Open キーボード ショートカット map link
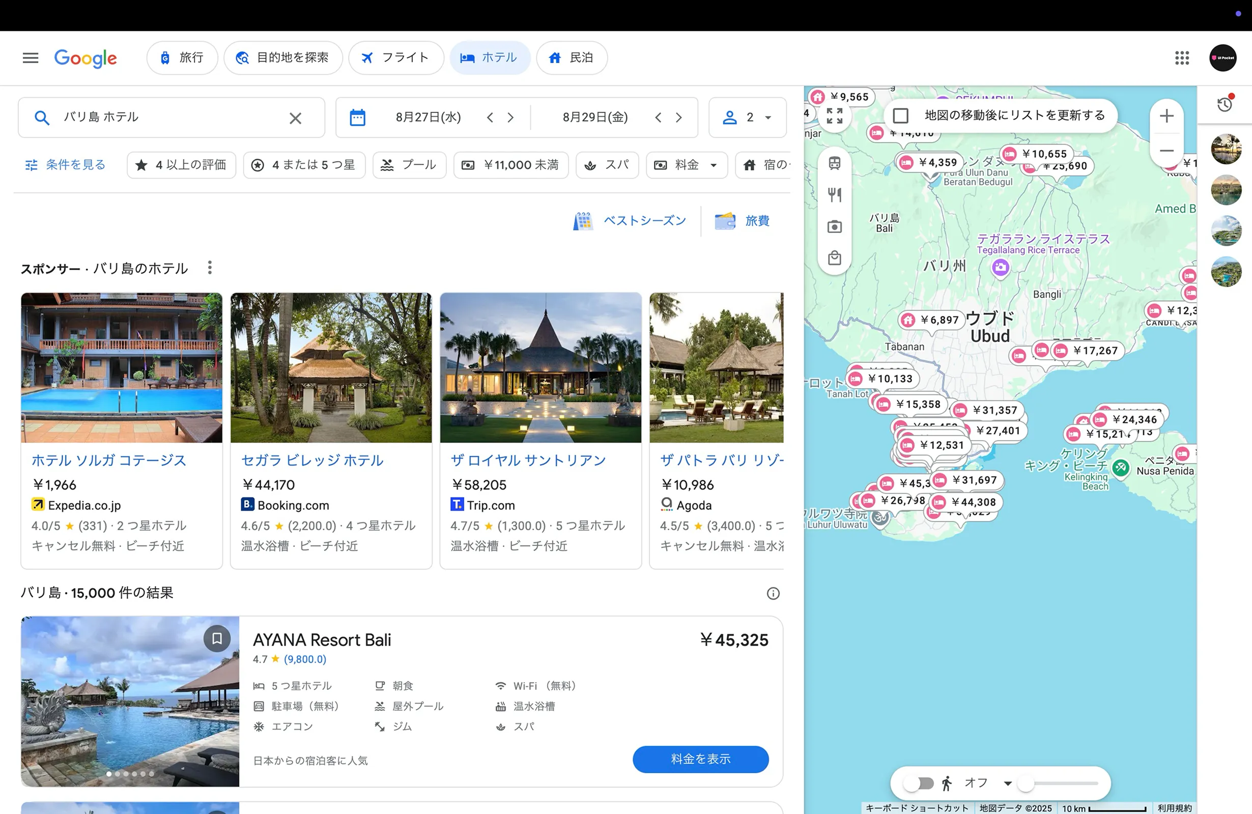The image size is (1252, 814). pos(917,809)
